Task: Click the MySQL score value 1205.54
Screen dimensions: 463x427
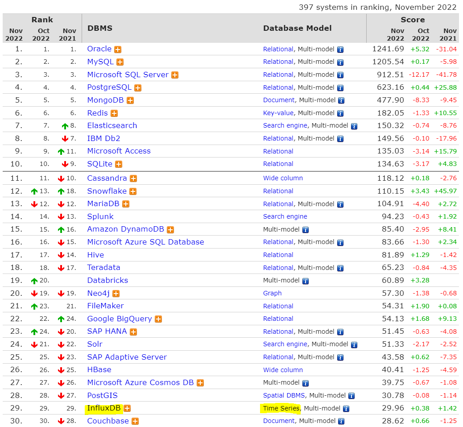Action: 388,62
